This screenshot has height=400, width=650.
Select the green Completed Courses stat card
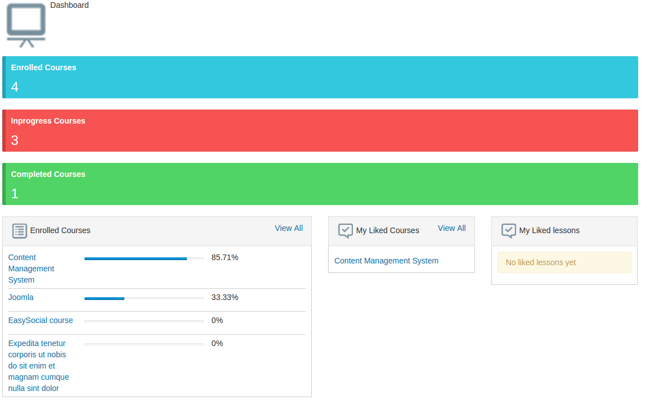tap(320, 184)
